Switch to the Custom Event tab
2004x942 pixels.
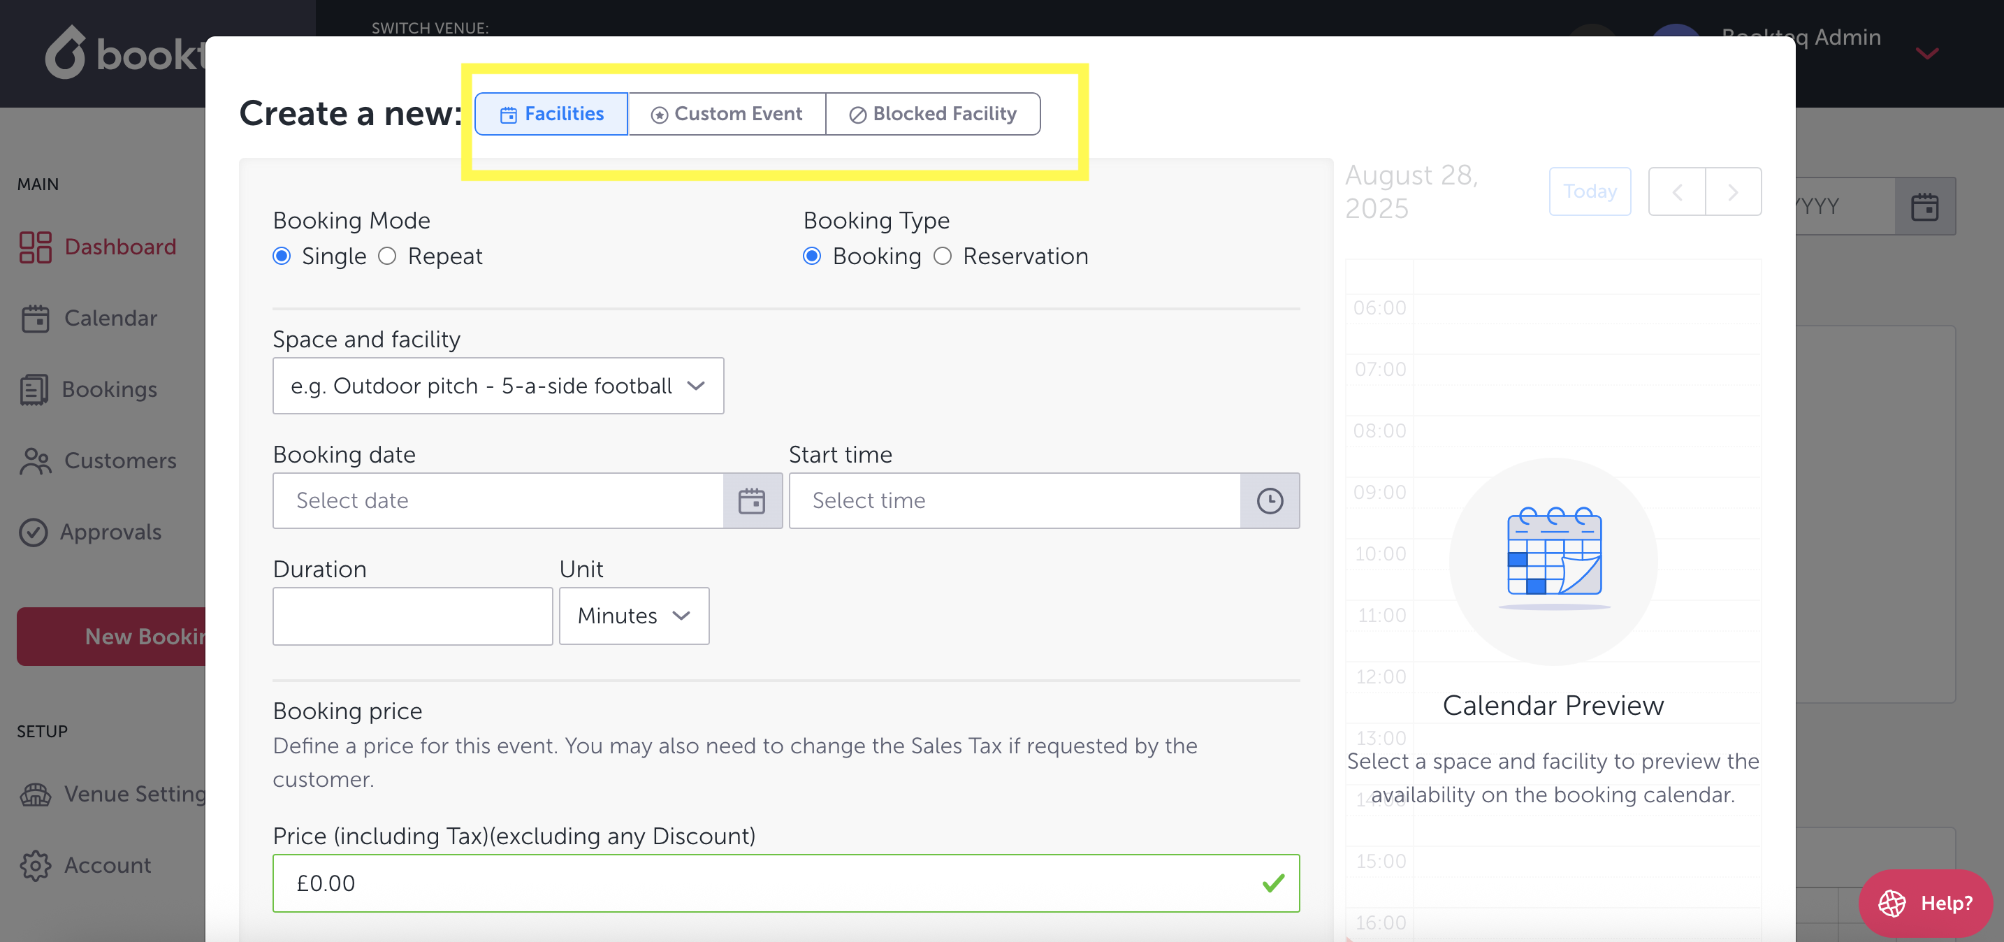point(727,114)
